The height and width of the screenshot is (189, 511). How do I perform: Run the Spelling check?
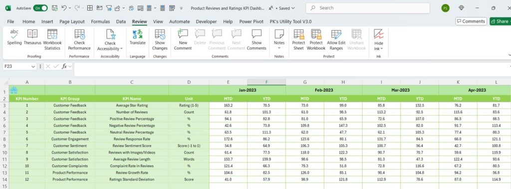pos(14,37)
